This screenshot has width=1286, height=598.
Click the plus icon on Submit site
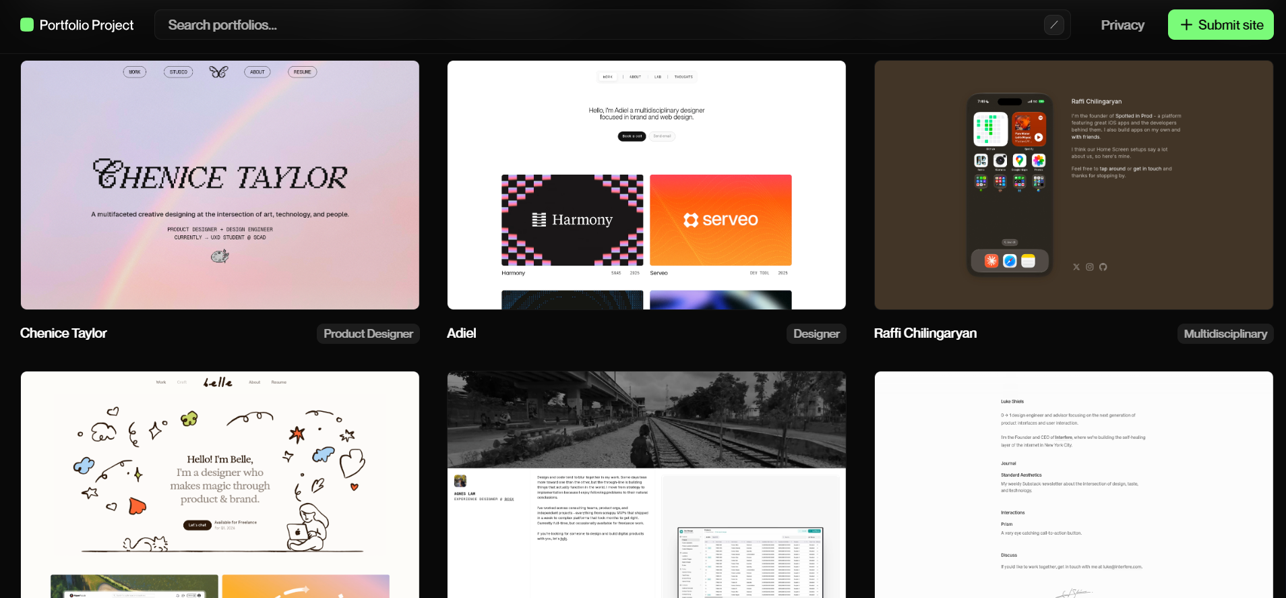point(1186,25)
